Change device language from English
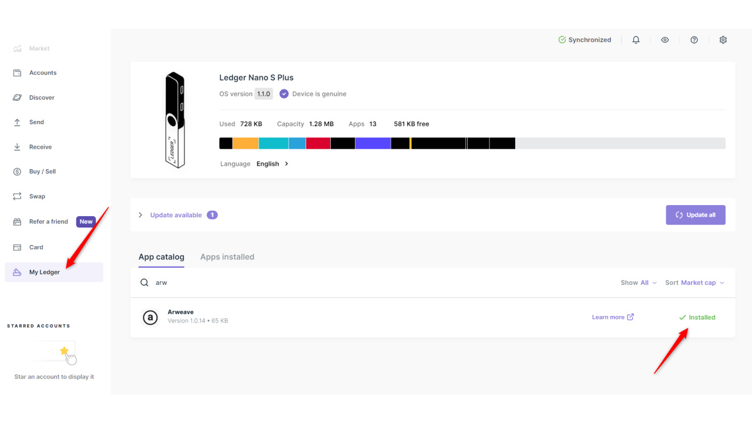The width and height of the screenshot is (752, 423). pos(272,164)
